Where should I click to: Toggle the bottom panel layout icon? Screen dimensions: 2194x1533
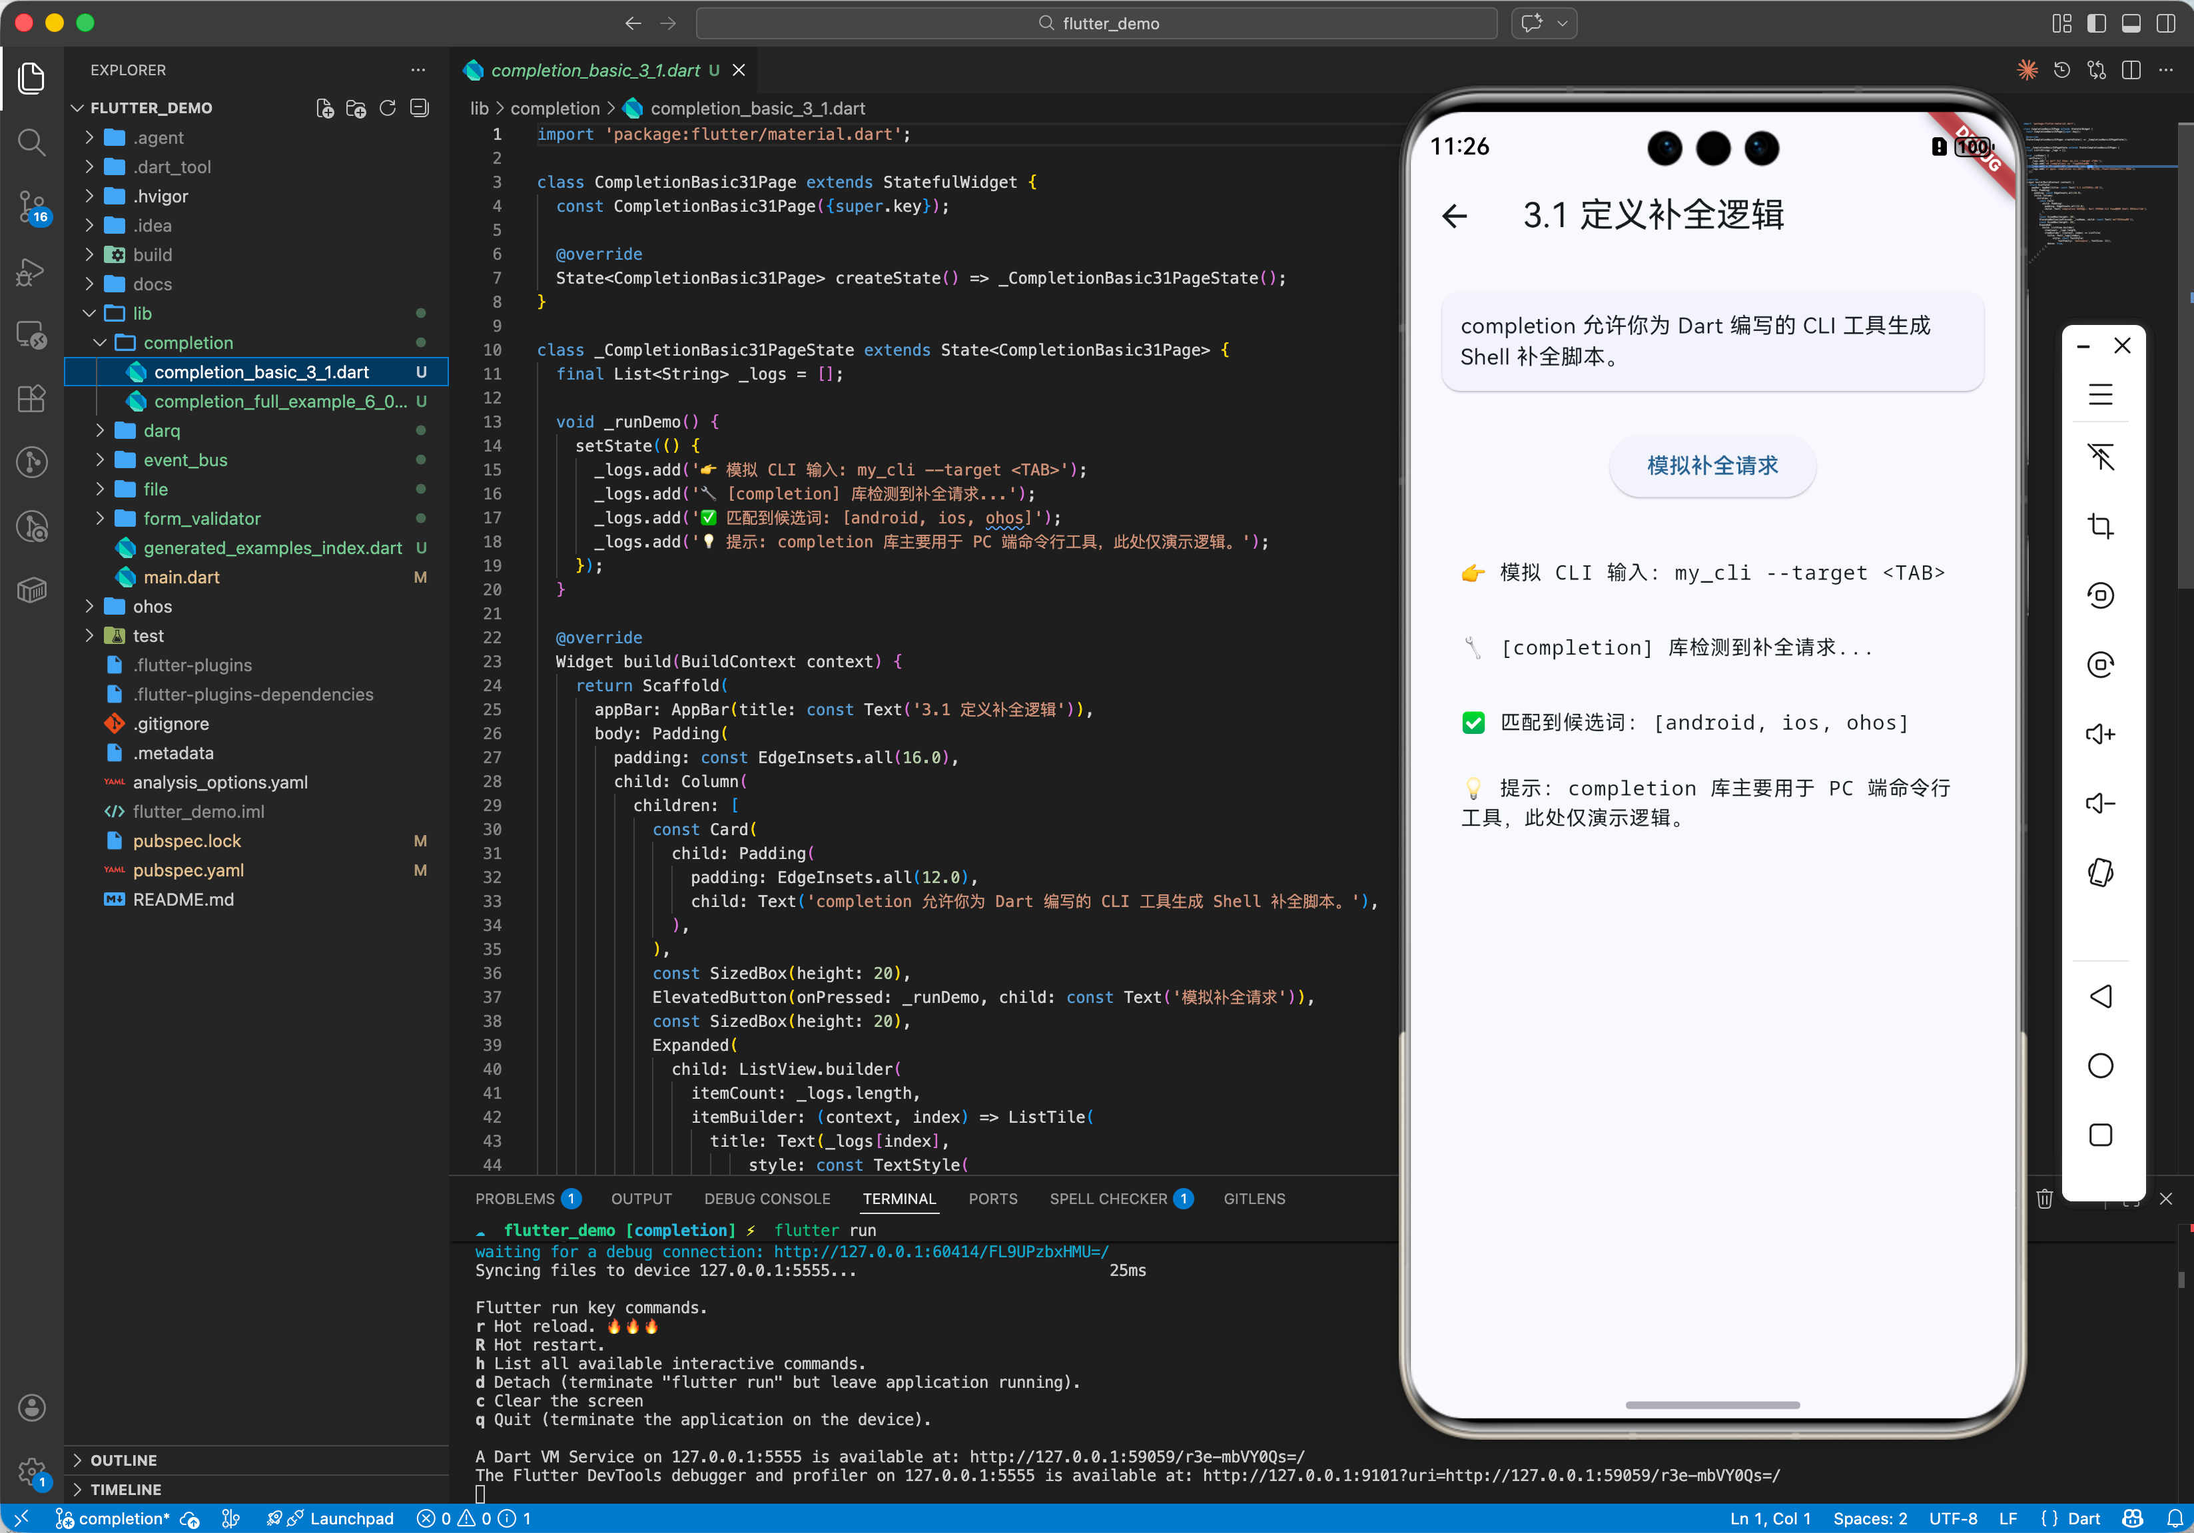click(x=2130, y=23)
